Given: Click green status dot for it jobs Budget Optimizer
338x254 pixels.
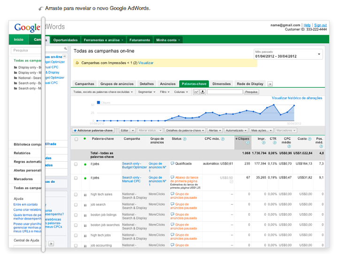Looking at the screenshot, I should 85,164.
